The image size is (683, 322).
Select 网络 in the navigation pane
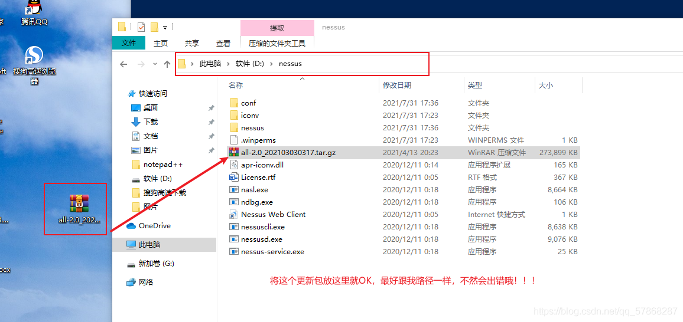(146, 282)
